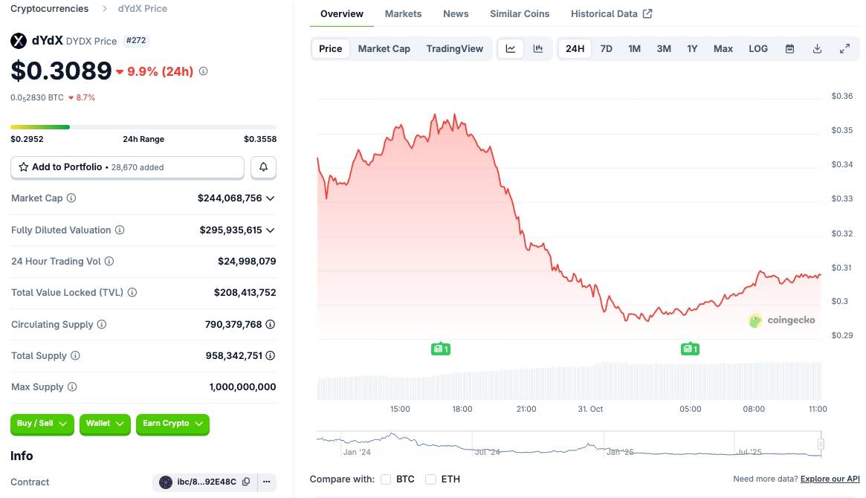The height and width of the screenshot is (498, 866).
Task: Expand chart to fullscreen
Action: point(844,49)
